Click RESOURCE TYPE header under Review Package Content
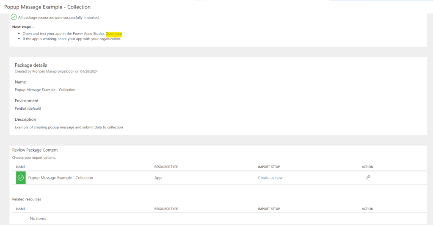 coord(166,167)
